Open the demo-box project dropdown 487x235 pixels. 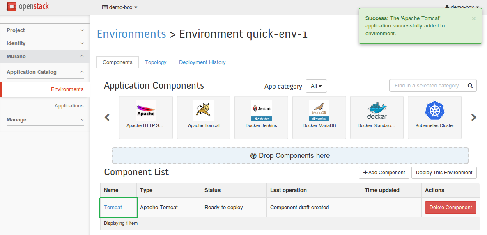pyautogui.click(x=119, y=7)
